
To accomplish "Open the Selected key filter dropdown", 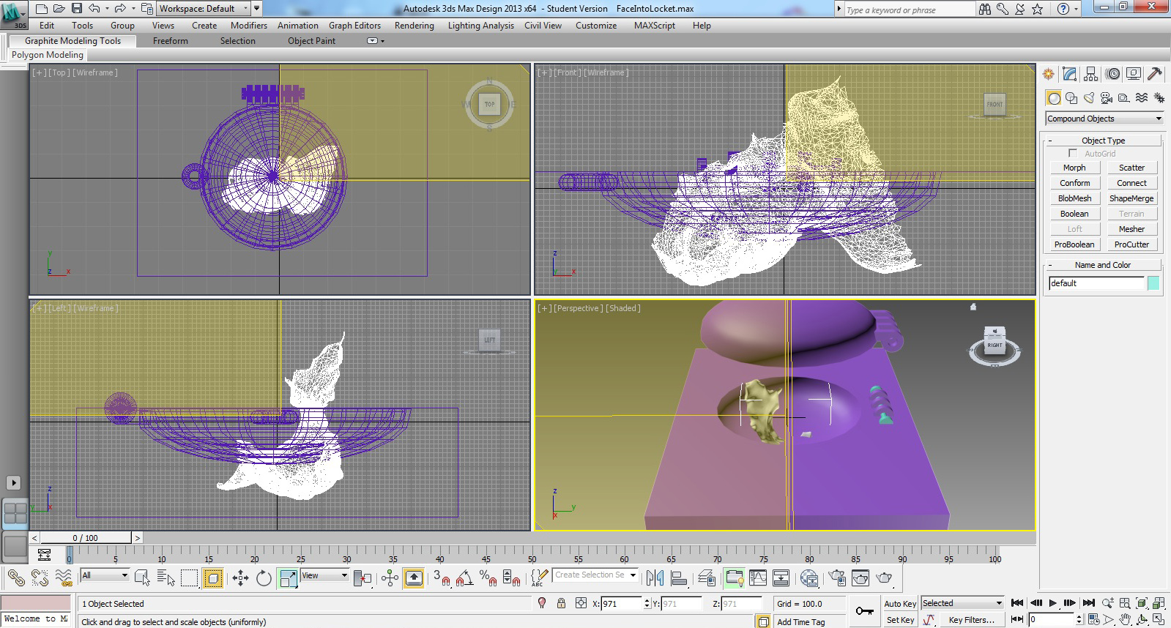I will (x=962, y=603).
